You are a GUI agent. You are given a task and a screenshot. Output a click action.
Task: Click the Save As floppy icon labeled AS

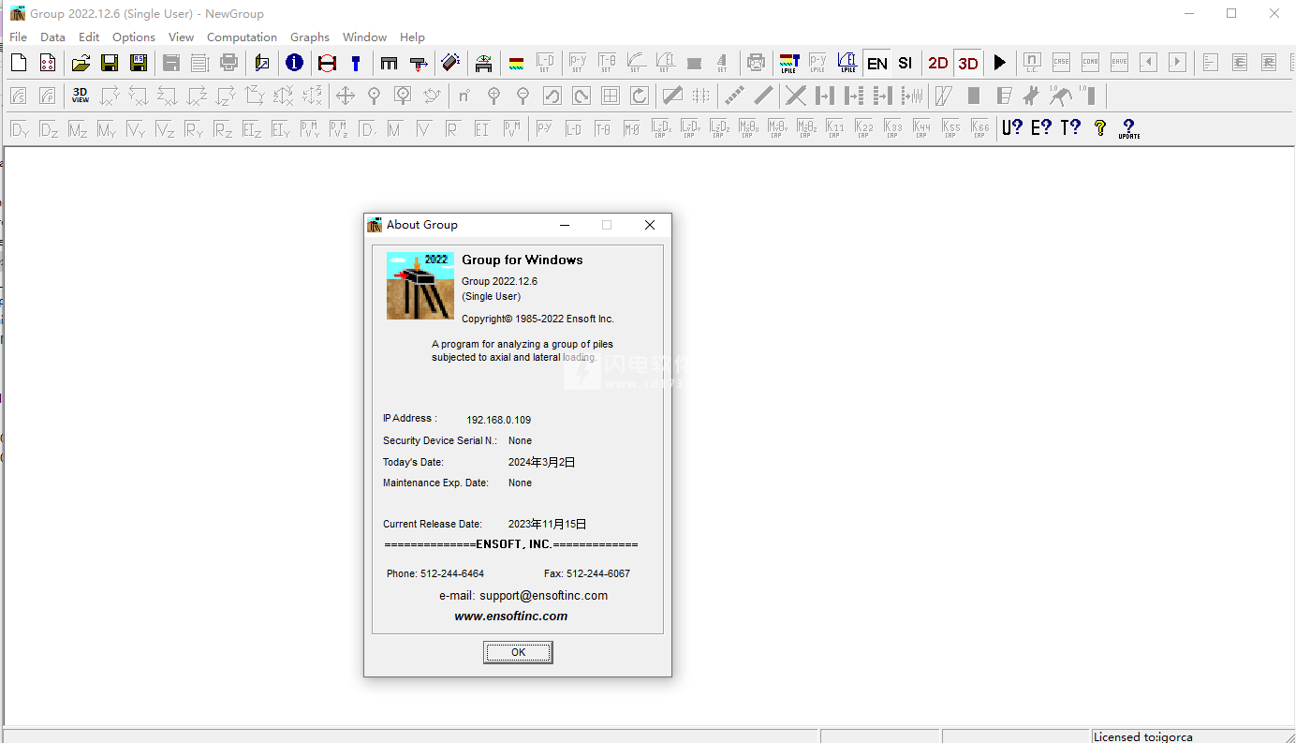pyautogui.click(x=139, y=63)
